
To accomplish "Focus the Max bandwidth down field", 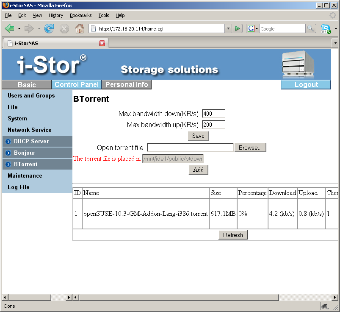I will click(213, 114).
